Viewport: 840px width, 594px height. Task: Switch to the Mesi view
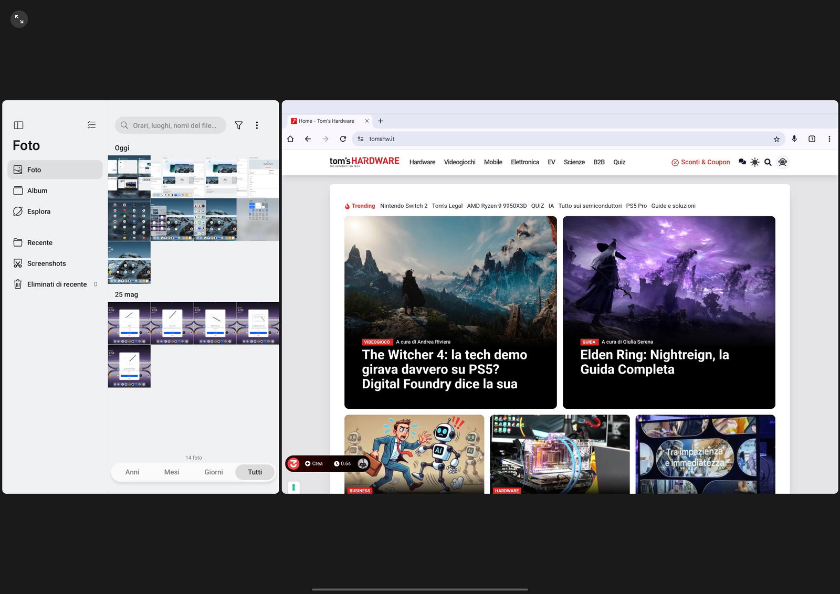(172, 472)
